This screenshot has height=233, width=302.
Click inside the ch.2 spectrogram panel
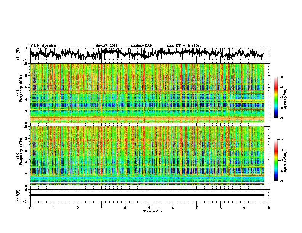pos(147,156)
